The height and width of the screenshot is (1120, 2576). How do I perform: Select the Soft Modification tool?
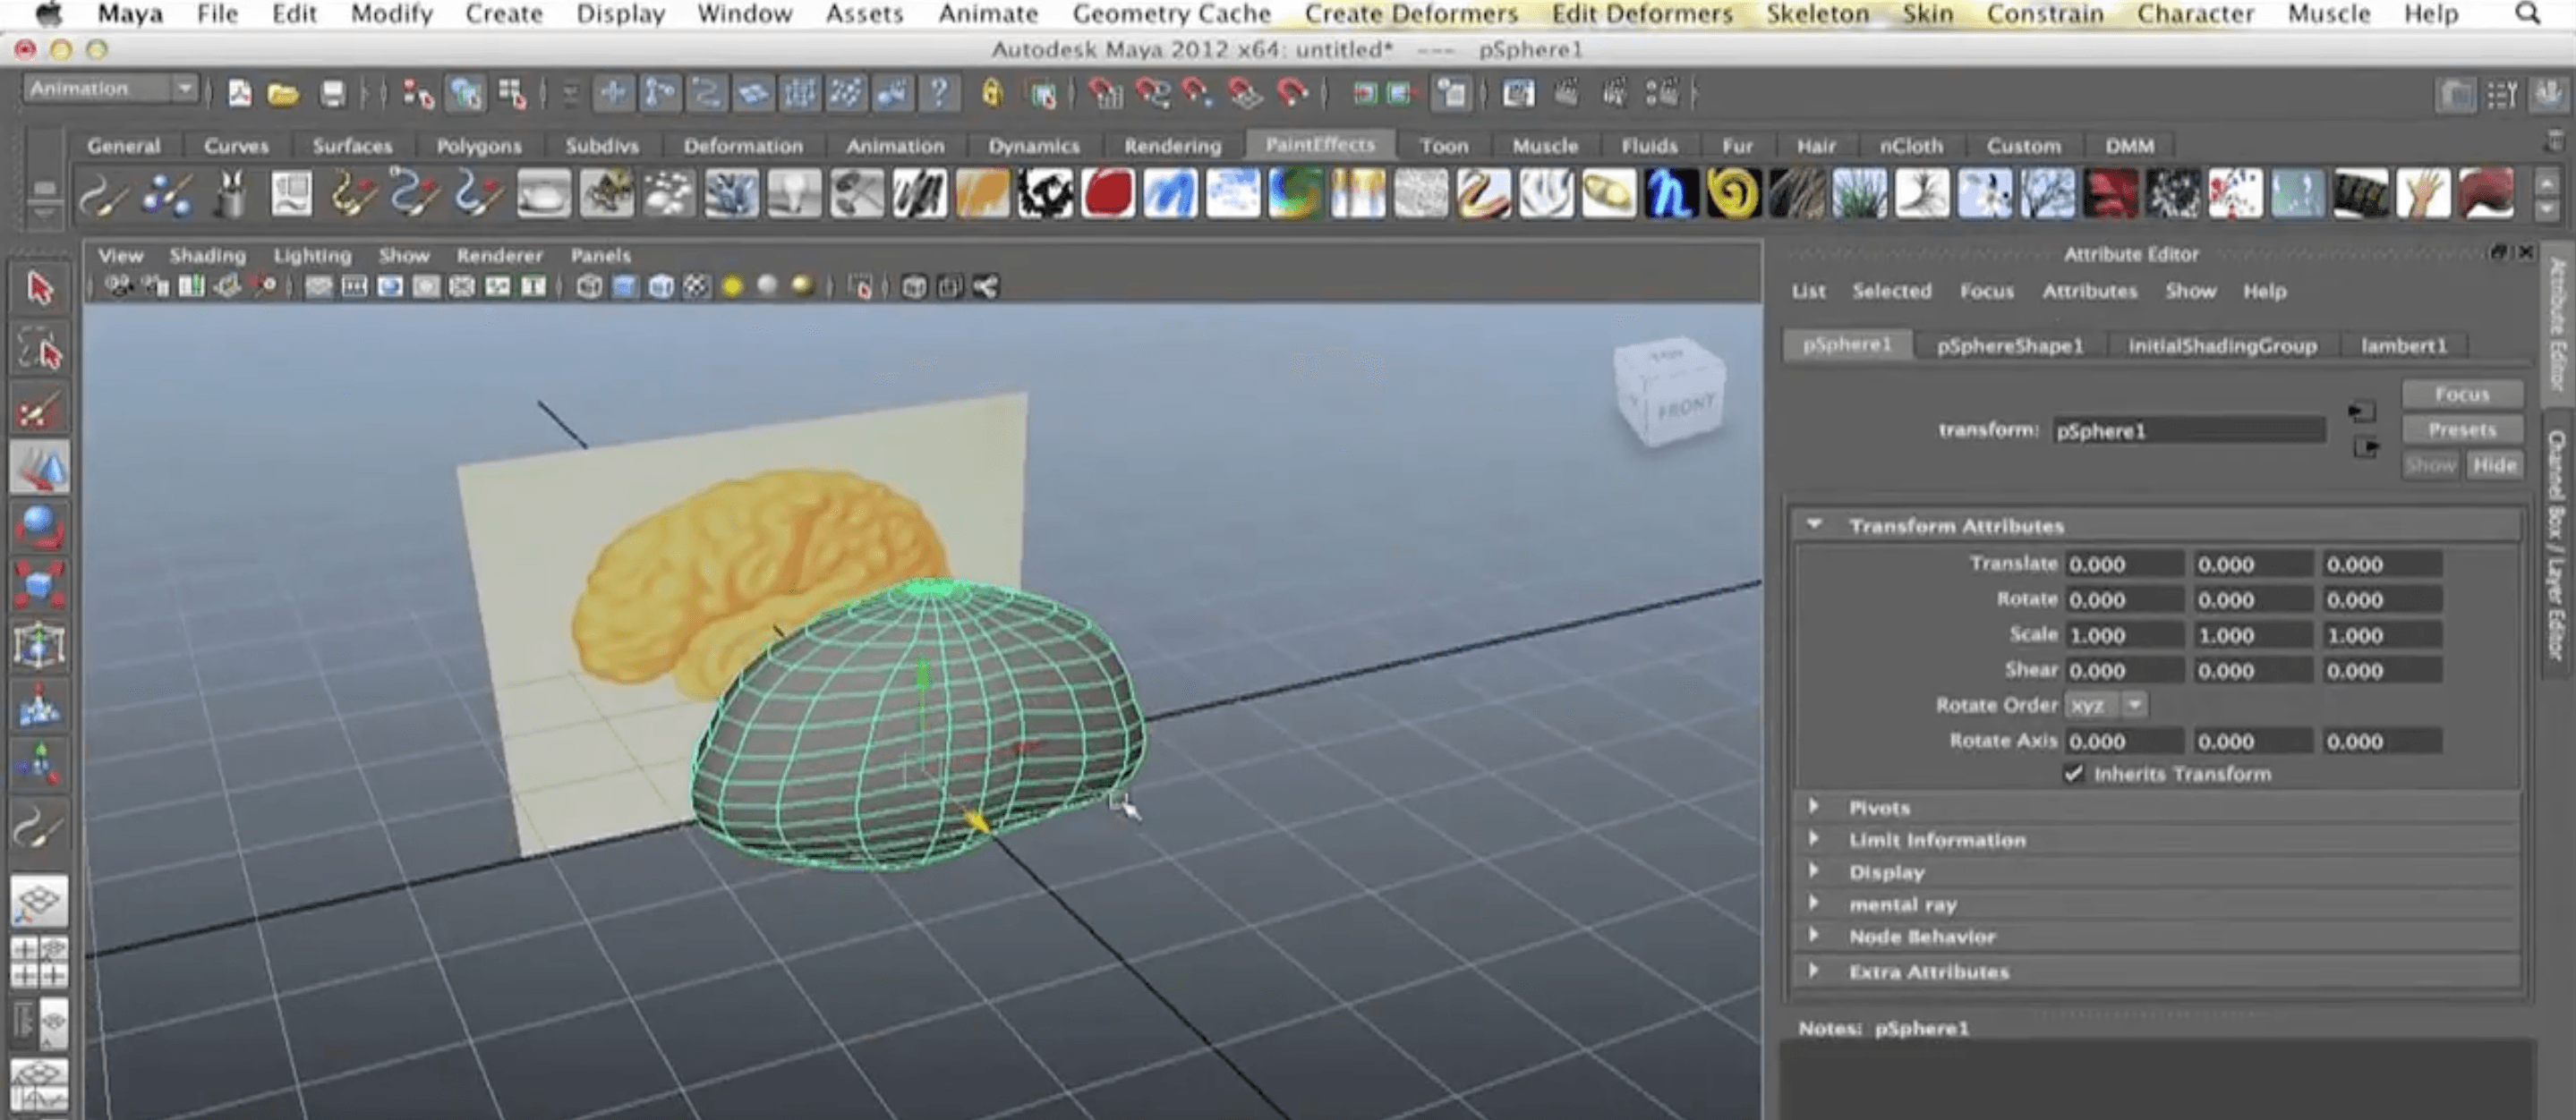click(x=39, y=706)
